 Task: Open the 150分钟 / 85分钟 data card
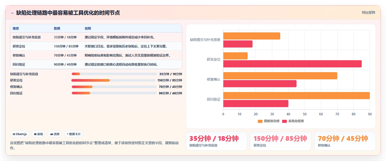pyautogui.click(x=281, y=141)
